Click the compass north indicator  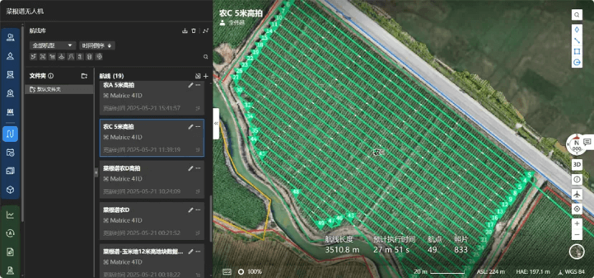tap(576, 145)
